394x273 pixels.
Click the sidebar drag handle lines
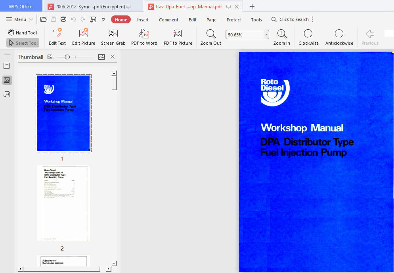click(7, 54)
